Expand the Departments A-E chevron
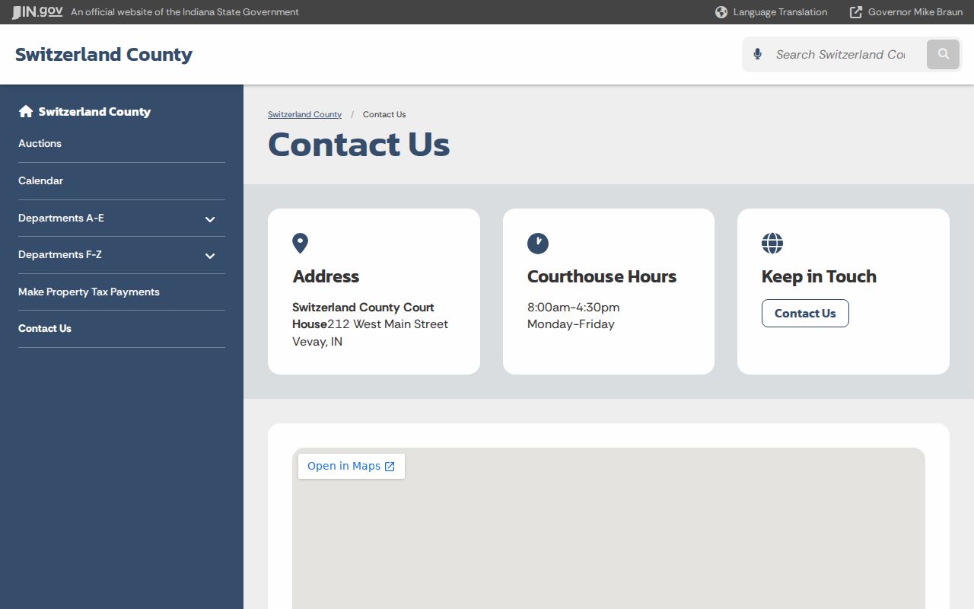974x609 pixels. click(210, 219)
